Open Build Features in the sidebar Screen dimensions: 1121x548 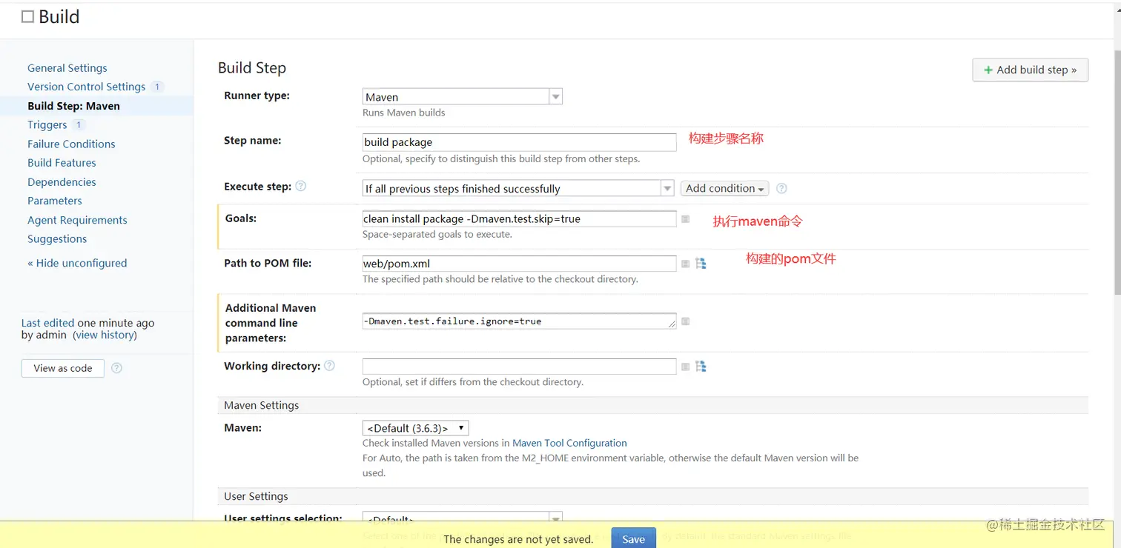point(62,163)
